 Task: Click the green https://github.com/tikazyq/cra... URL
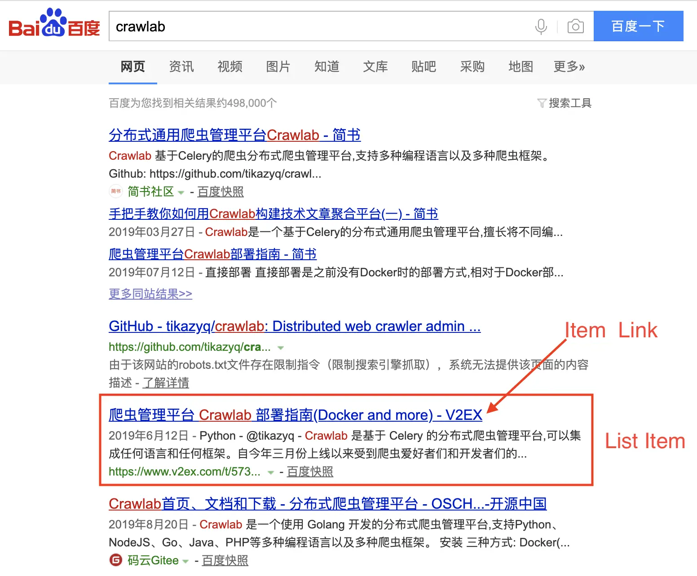pyautogui.click(x=190, y=347)
